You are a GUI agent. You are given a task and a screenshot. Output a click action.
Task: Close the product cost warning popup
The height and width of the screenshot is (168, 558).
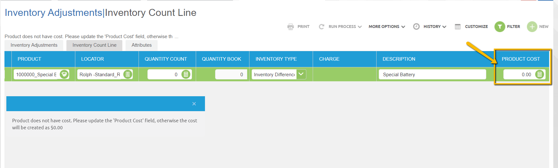(x=194, y=104)
